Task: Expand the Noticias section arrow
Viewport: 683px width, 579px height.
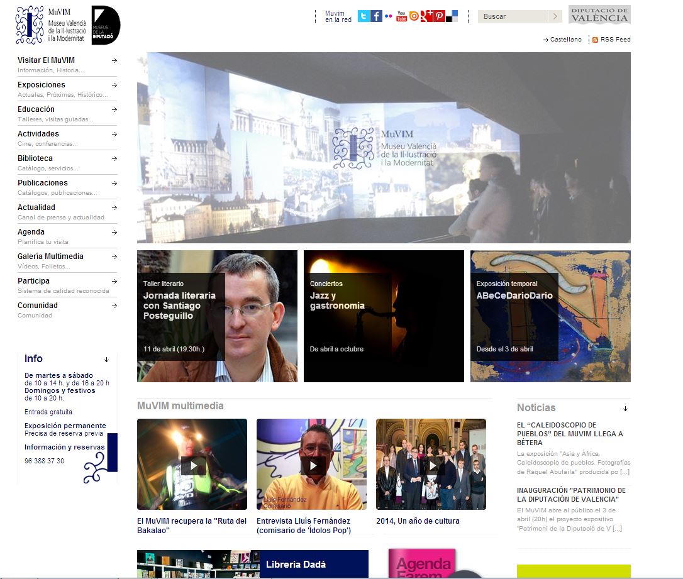Action: click(625, 409)
